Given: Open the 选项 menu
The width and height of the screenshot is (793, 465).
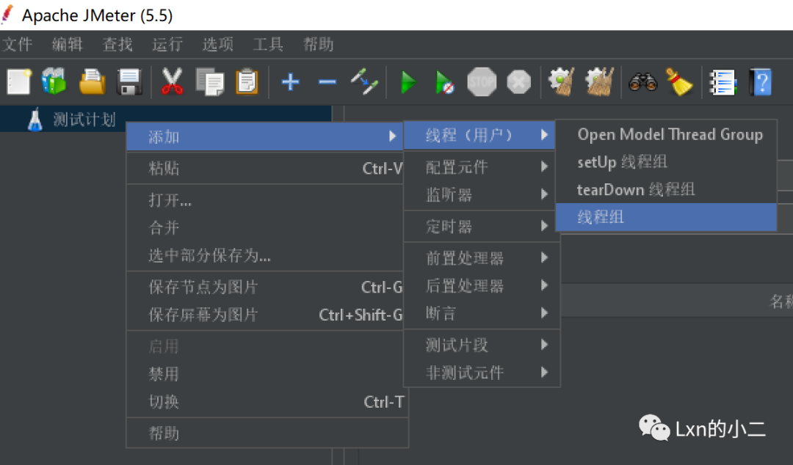Looking at the screenshot, I should click(x=218, y=45).
